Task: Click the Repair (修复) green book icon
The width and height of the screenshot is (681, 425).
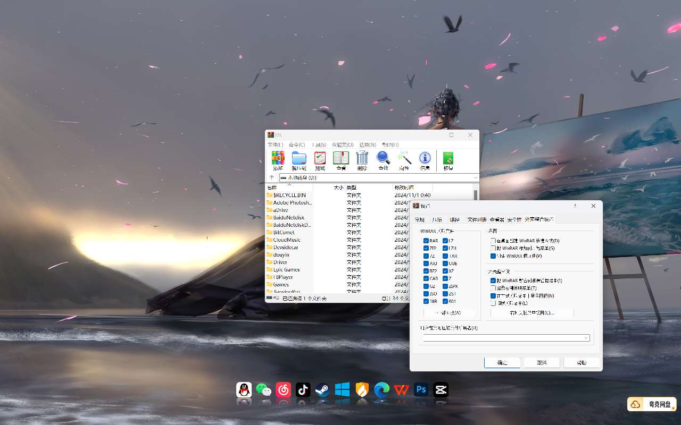Action: (449, 160)
